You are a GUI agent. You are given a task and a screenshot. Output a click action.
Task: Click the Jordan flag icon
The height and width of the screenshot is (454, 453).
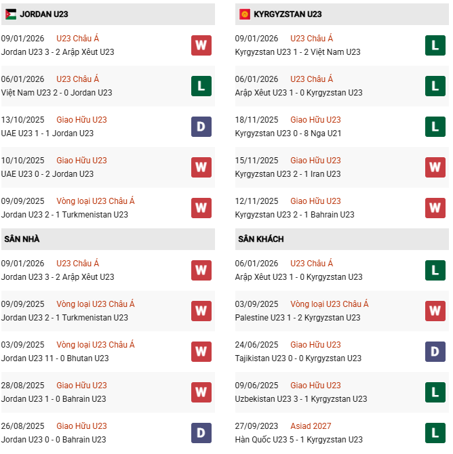11,14
